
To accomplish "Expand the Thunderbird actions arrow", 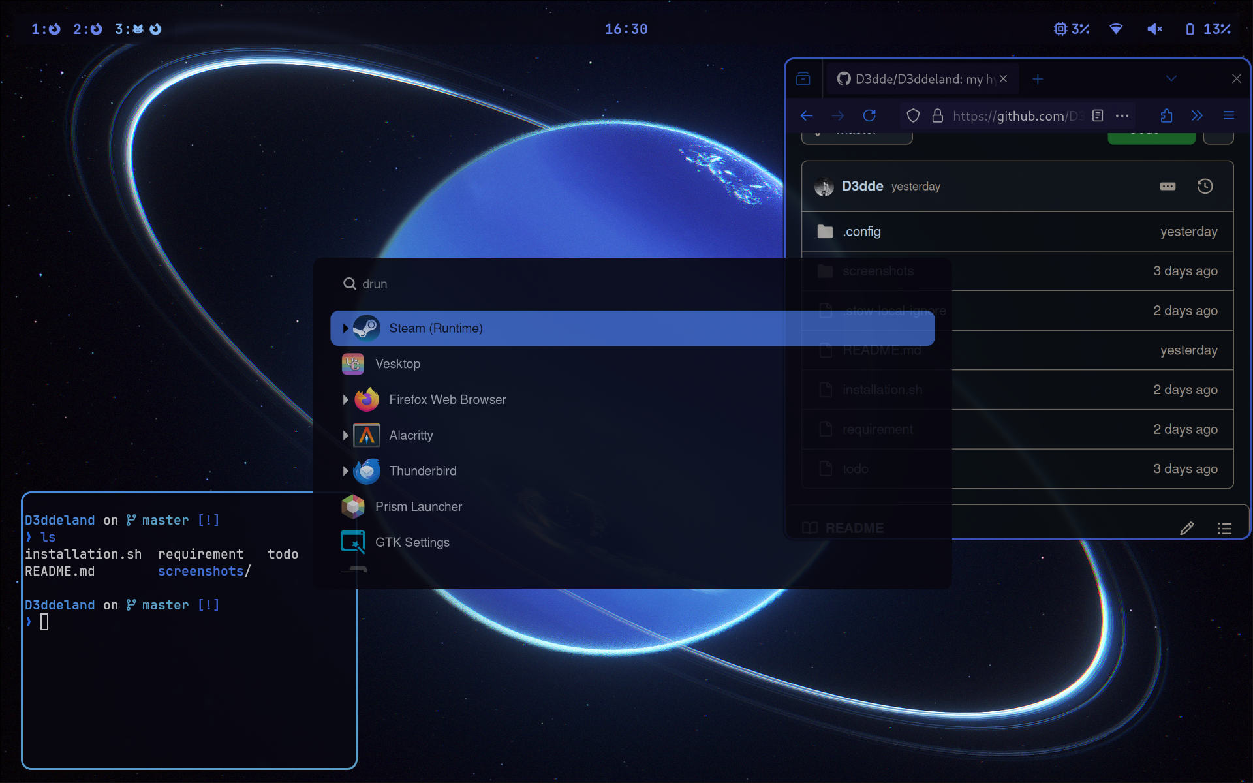I will 345,471.
